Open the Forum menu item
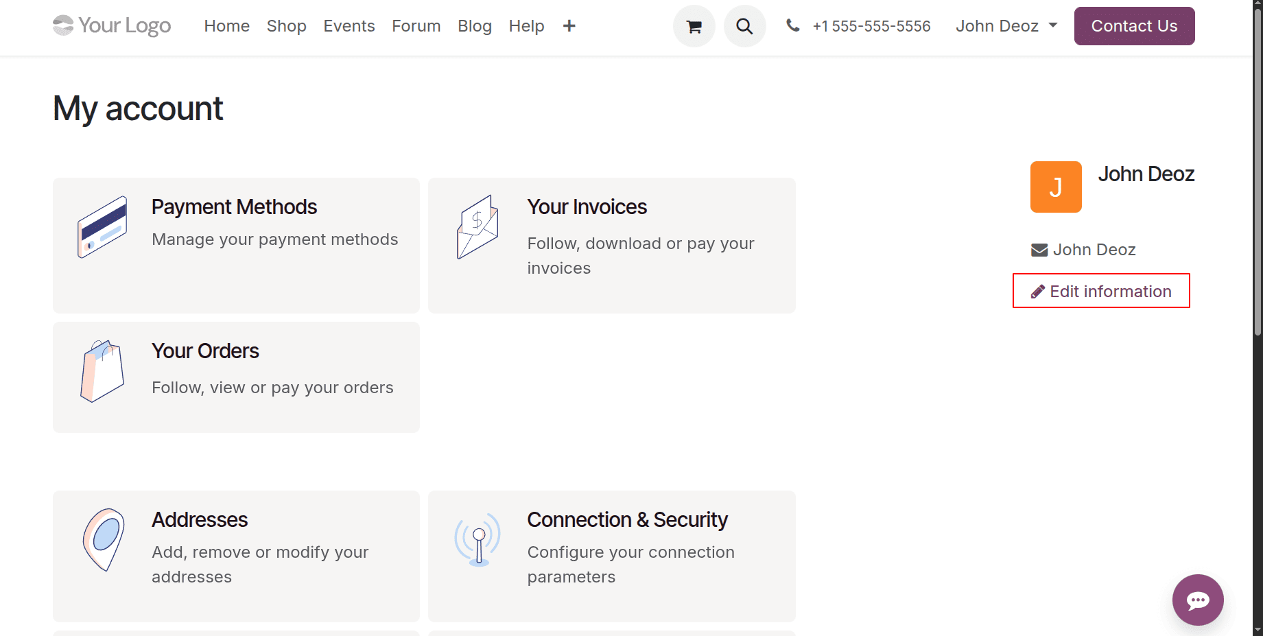The width and height of the screenshot is (1263, 636). coord(416,26)
